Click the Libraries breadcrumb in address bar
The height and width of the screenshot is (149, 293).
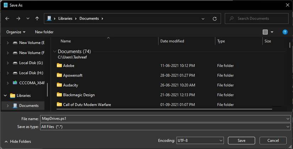tap(65, 19)
